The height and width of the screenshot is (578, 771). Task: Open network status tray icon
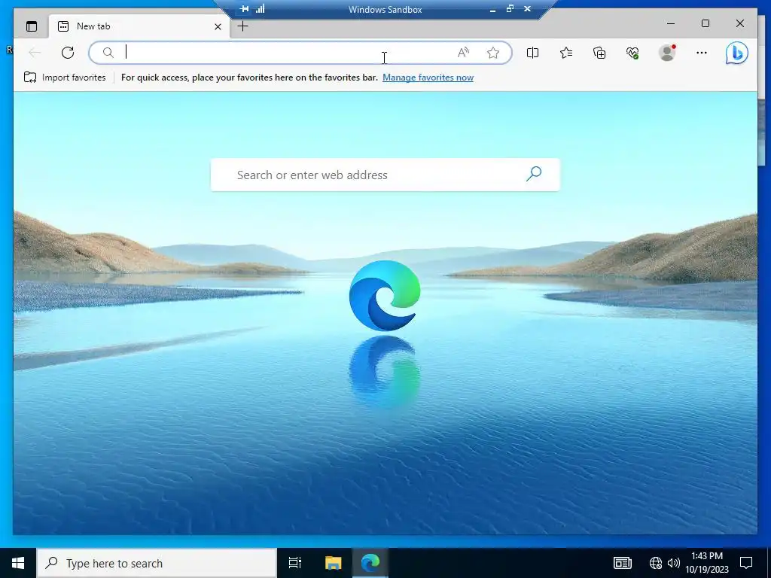tap(656, 563)
